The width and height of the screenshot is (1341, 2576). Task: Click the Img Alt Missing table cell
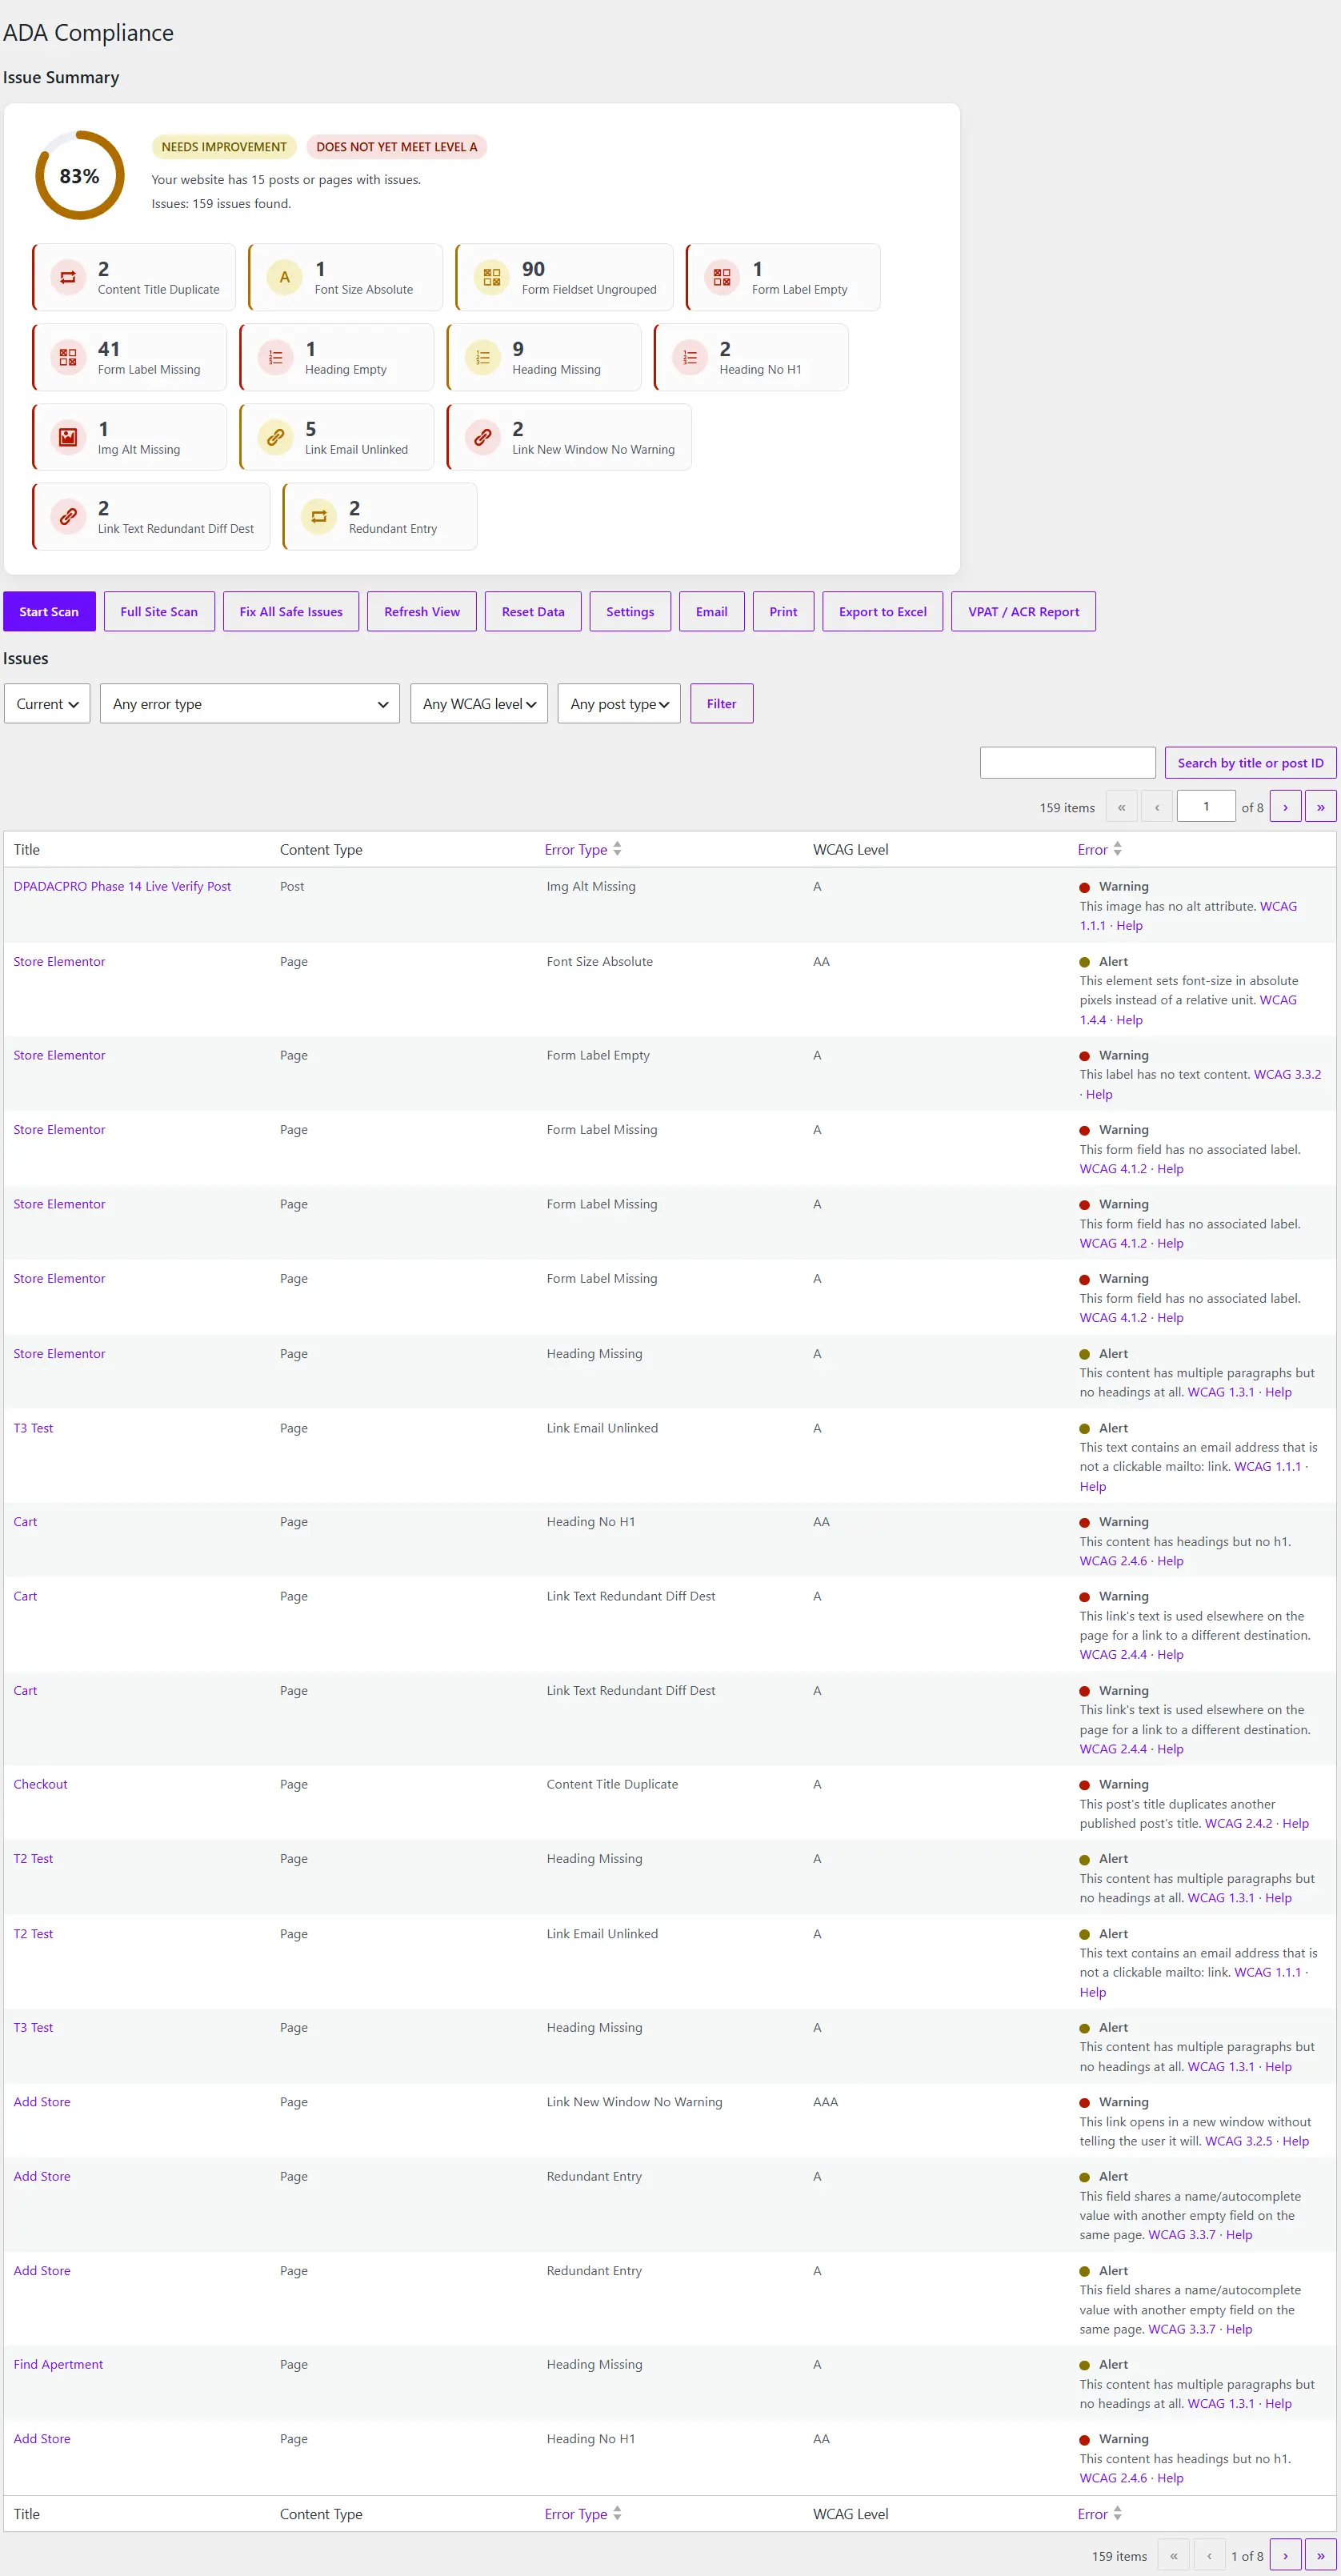(591, 887)
